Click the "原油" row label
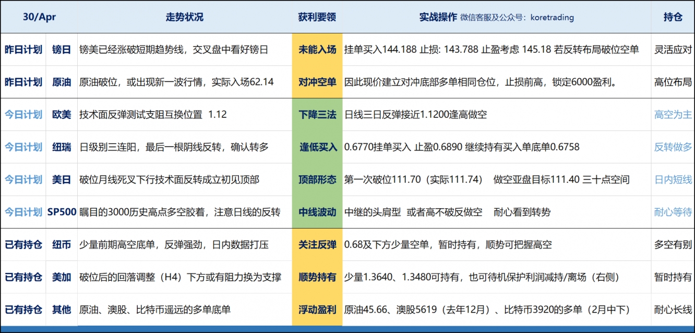The height and width of the screenshot is (333, 695). pos(62,82)
